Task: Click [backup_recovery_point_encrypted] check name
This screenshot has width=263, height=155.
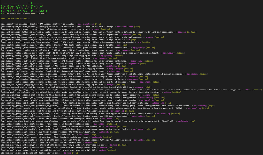Action: 20,145
